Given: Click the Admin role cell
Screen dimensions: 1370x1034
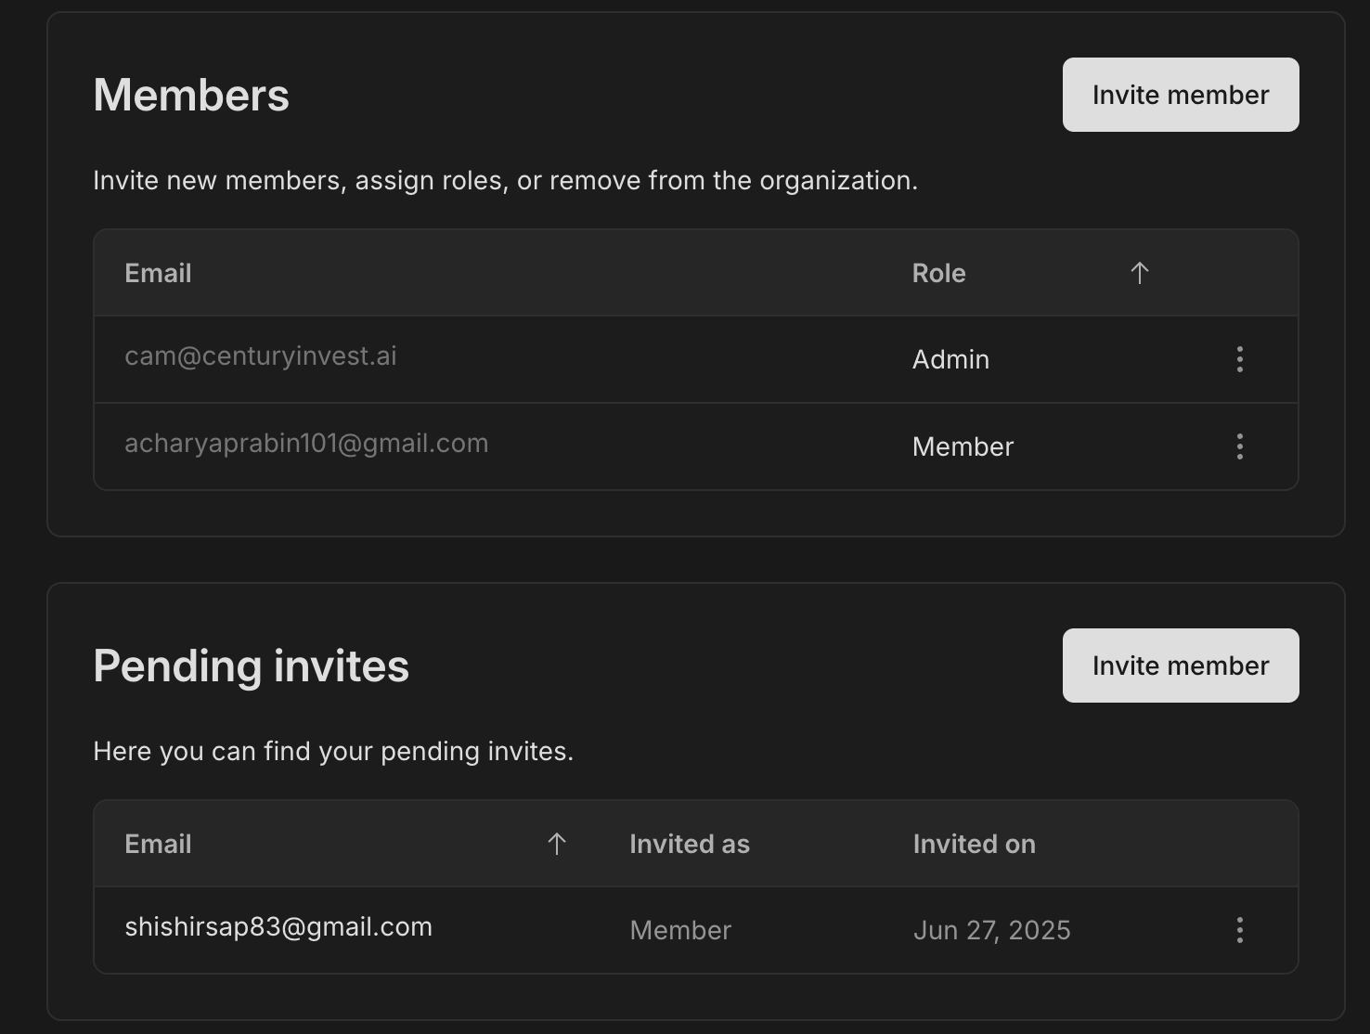Looking at the screenshot, I should 950,359.
